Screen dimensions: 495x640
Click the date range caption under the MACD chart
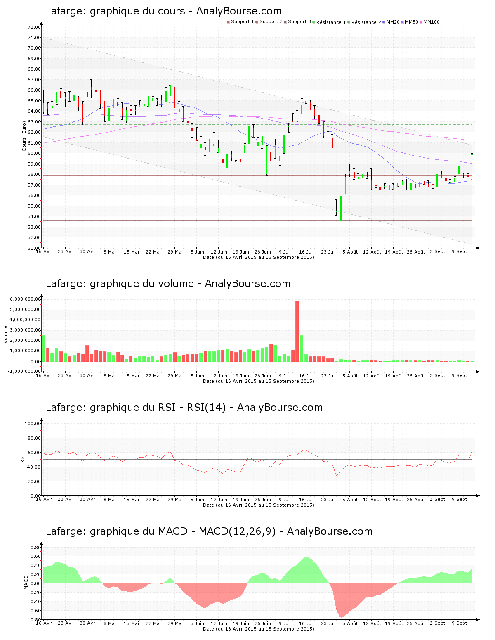coord(259,629)
